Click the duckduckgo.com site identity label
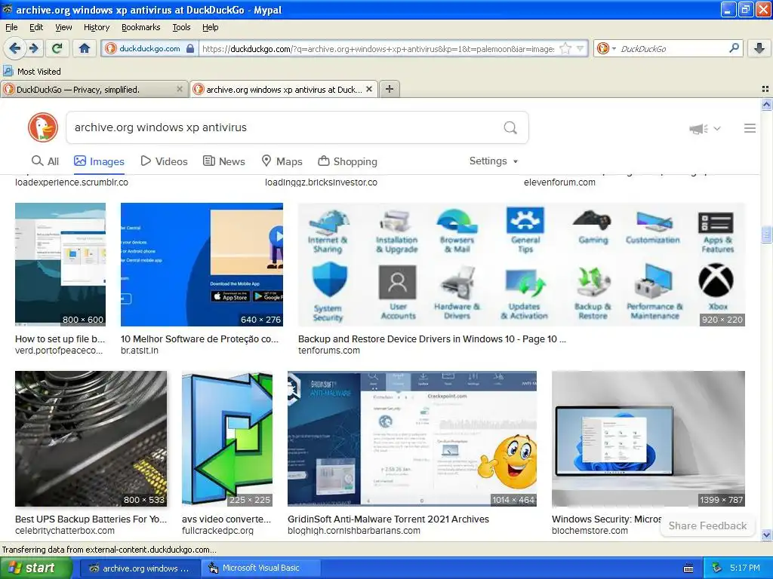This screenshot has height=579, width=773. [149, 48]
